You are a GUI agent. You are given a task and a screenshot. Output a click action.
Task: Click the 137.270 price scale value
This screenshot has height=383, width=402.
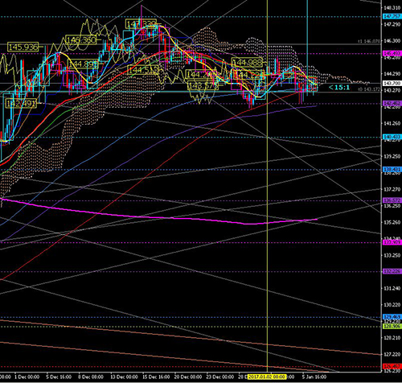pos(392,189)
